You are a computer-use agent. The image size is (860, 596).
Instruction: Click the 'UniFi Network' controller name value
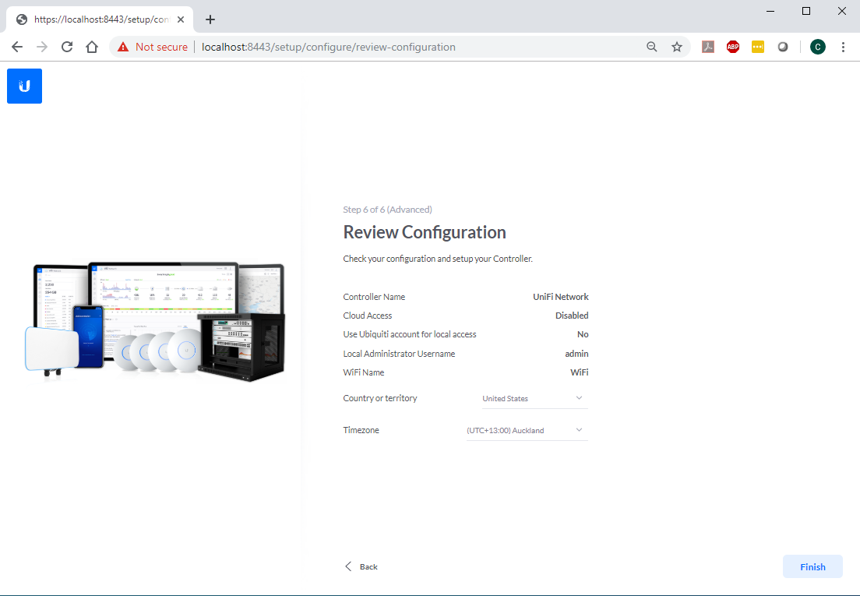tap(561, 297)
